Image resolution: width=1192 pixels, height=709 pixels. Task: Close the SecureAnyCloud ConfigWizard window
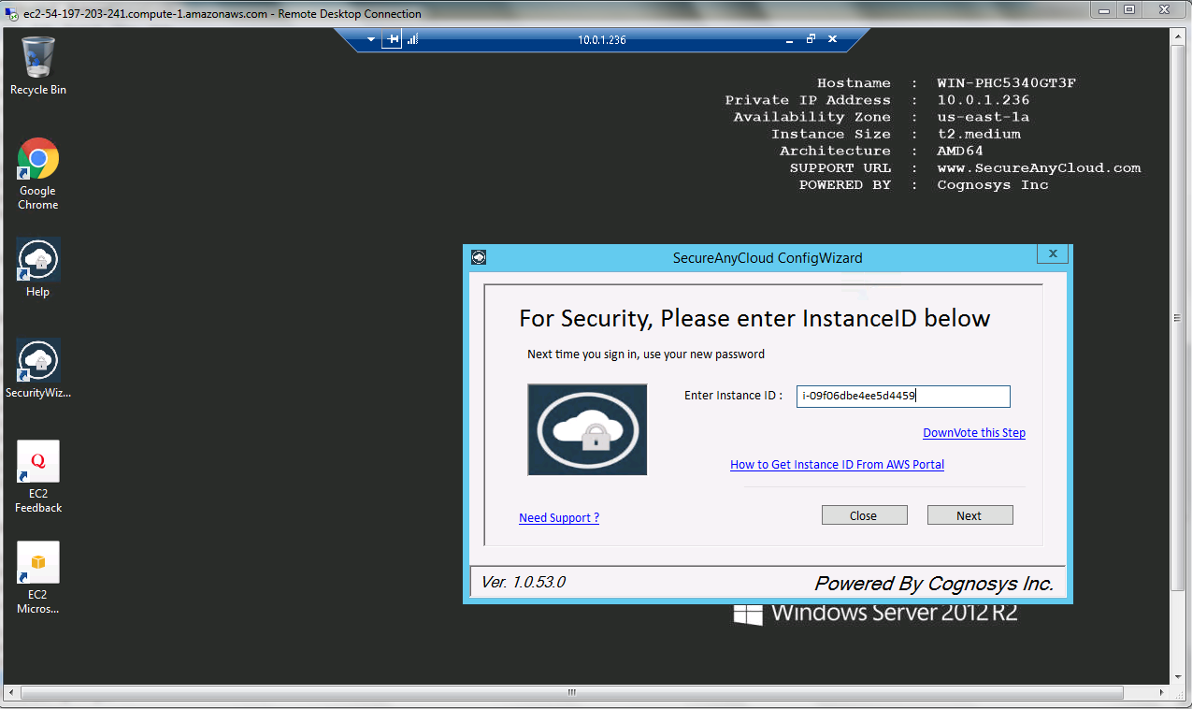tap(1052, 253)
